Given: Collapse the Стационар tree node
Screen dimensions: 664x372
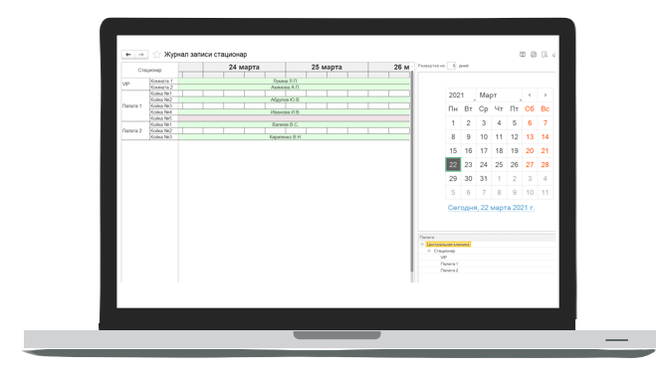Looking at the screenshot, I should pyautogui.click(x=429, y=251).
